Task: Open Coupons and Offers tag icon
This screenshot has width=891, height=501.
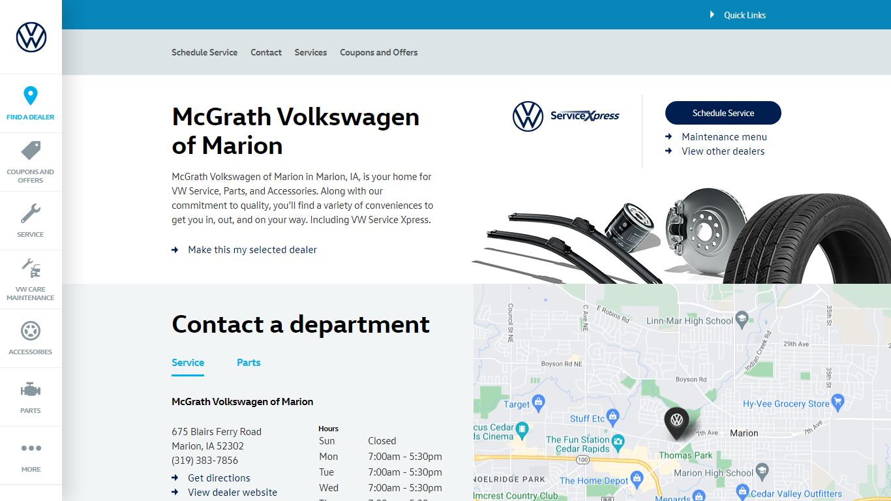Action: [x=31, y=151]
